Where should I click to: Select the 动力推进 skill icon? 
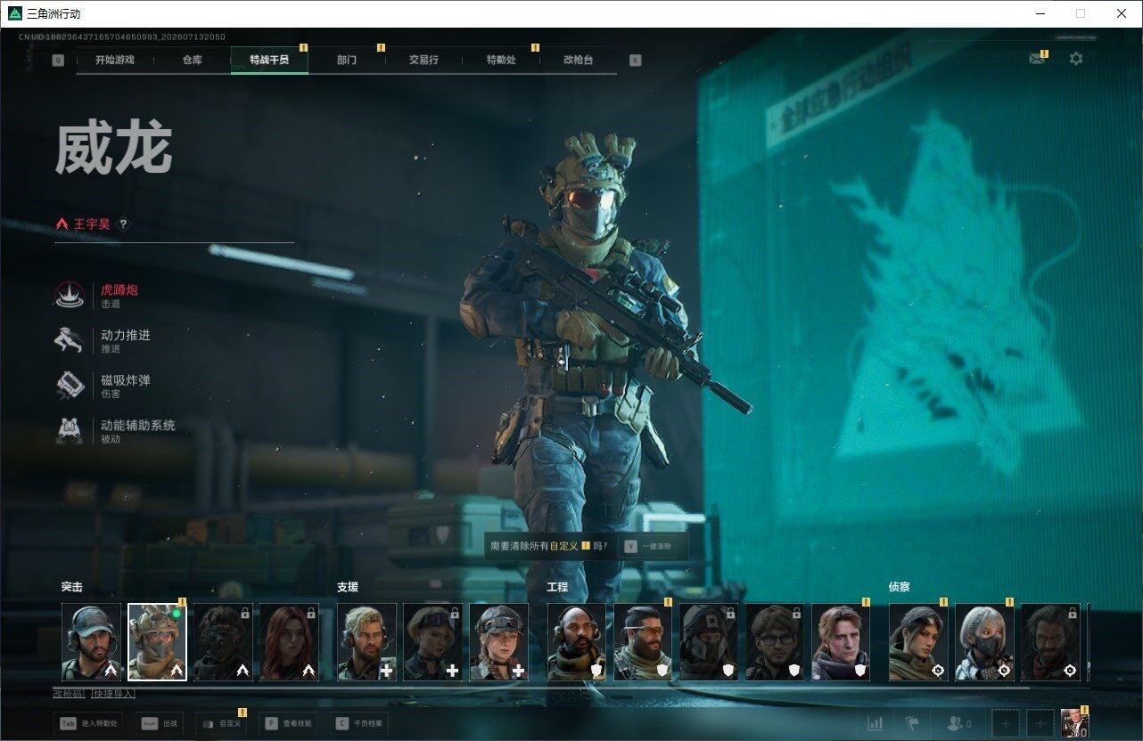point(70,340)
